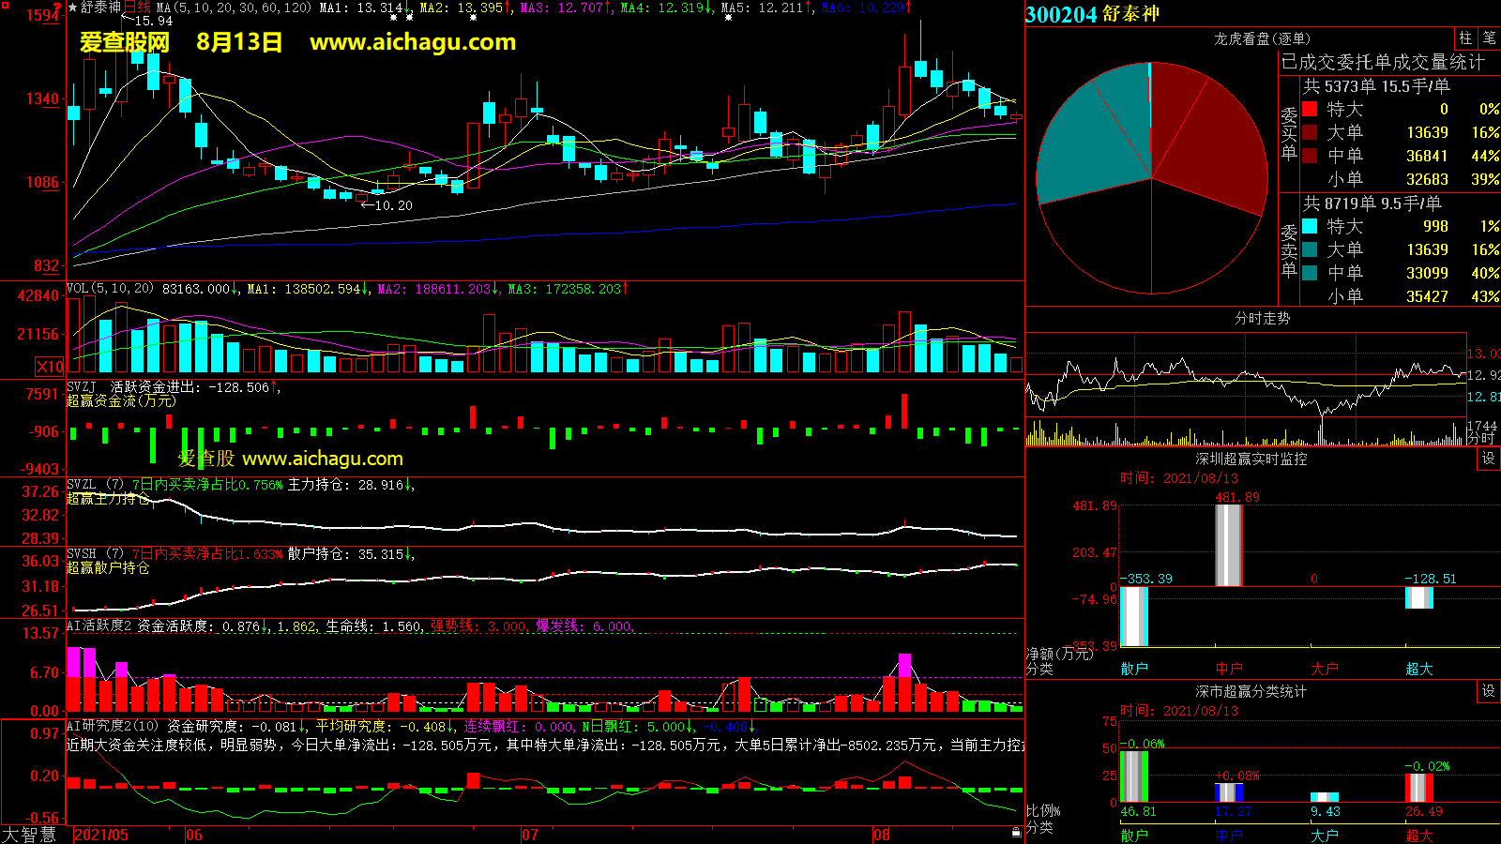The image size is (1501, 844).
Task: Click the 大智慧 logo label
Action: click(x=29, y=835)
